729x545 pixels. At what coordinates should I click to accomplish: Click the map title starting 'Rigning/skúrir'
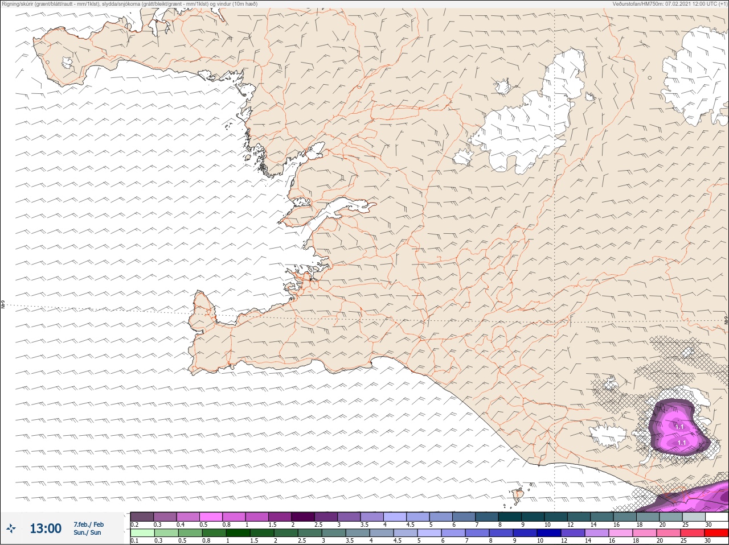[130, 4]
